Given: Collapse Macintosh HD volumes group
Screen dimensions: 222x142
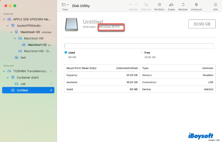Looking at the screenshot, I should tap(11, 32).
